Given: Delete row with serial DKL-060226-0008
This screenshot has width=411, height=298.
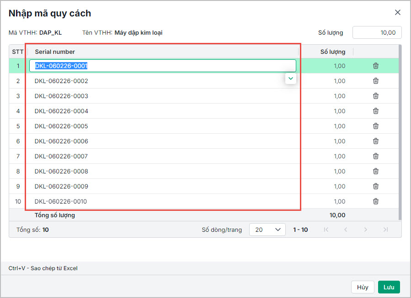Looking at the screenshot, I should (x=376, y=172).
